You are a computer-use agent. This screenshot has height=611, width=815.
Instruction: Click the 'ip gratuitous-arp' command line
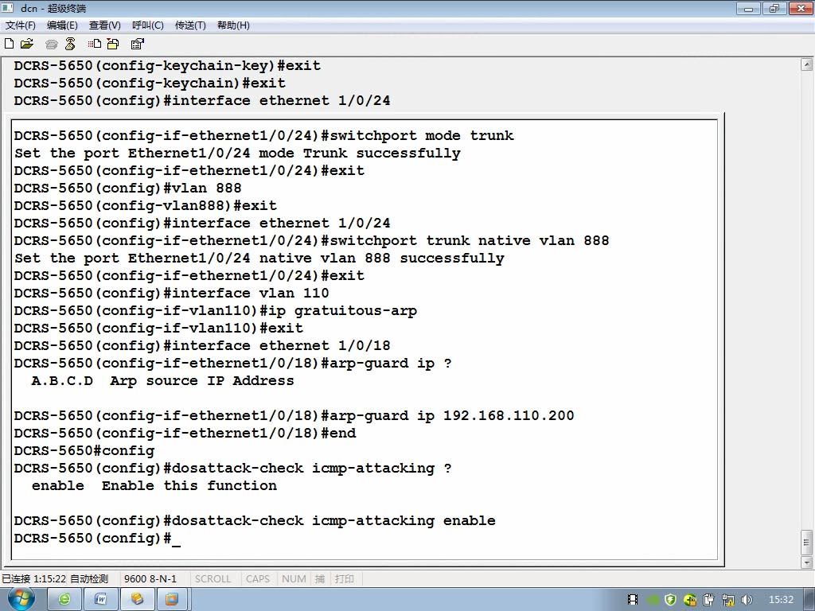click(x=215, y=311)
